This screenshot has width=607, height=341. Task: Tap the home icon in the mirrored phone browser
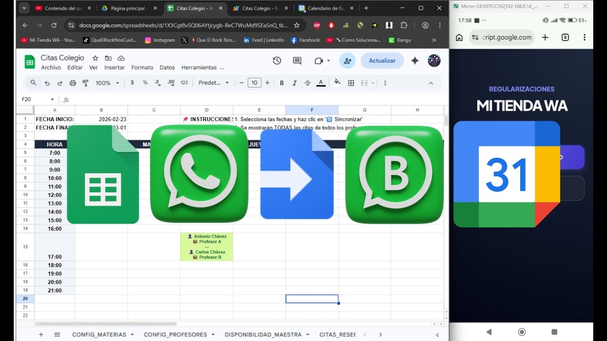coord(459,37)
